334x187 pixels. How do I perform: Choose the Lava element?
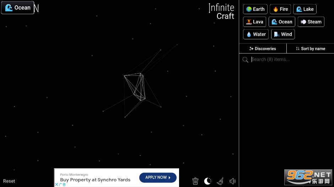[254, 22]
